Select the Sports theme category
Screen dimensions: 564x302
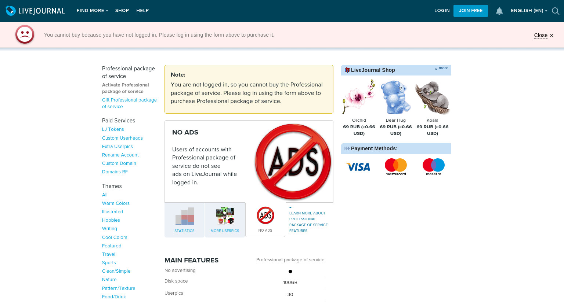click(109, 263)
